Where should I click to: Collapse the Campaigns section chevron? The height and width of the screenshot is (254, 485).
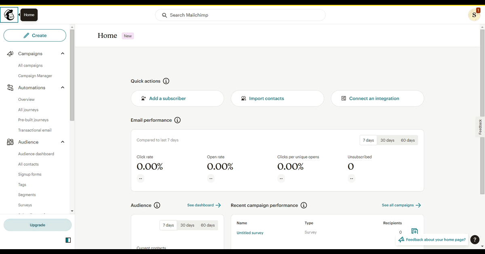(63, 54)
